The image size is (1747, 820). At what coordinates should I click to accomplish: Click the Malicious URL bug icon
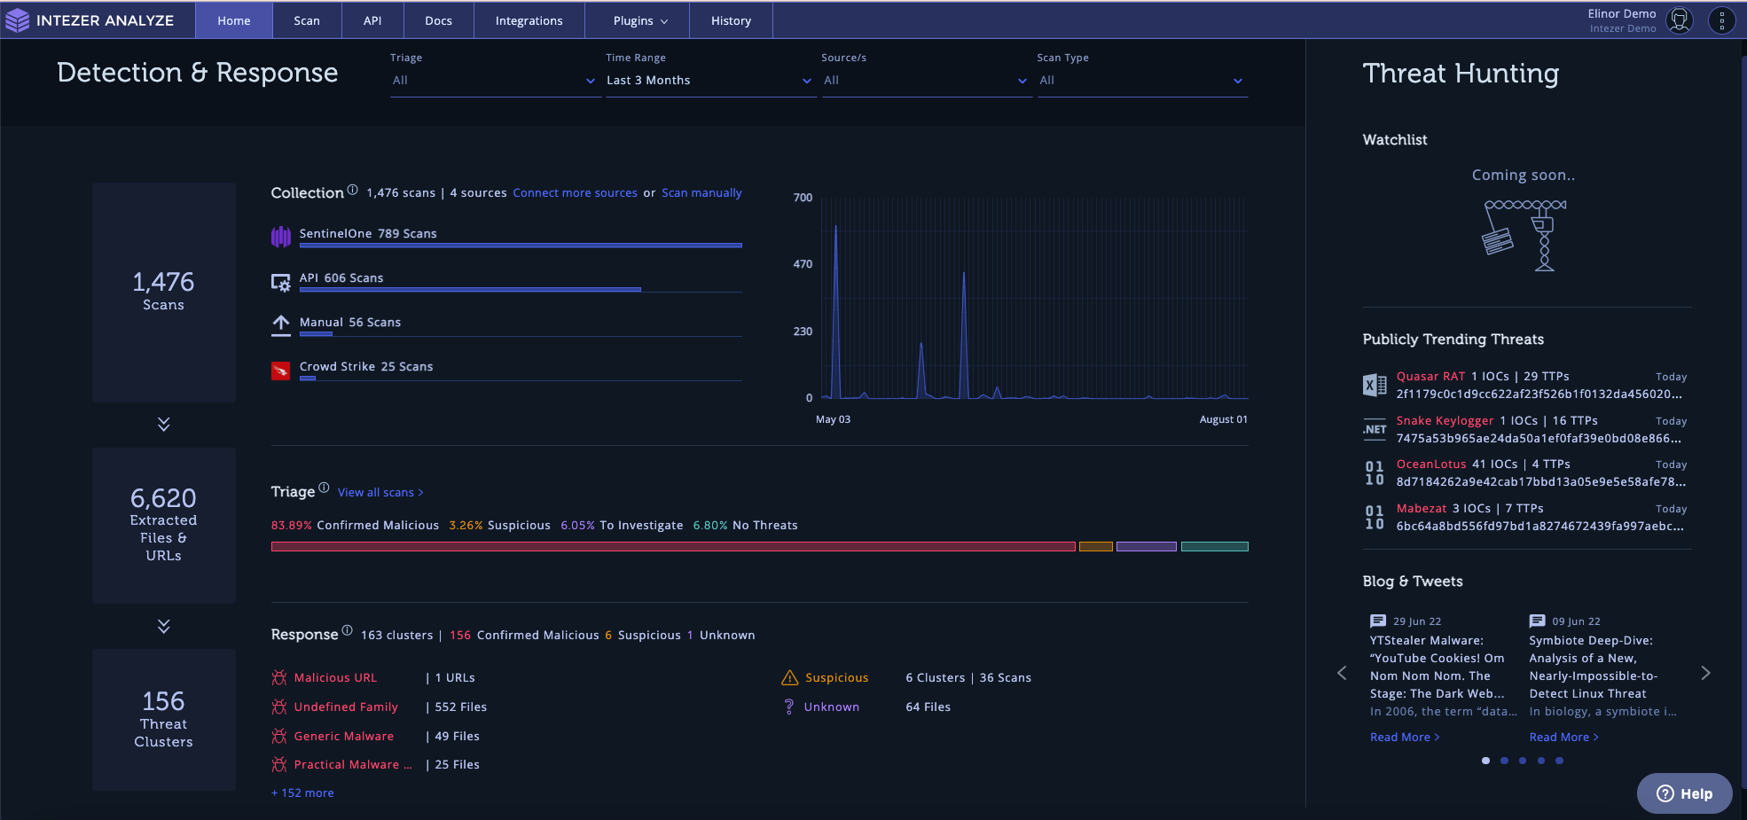pyautogui.click(x=279, y=678)
